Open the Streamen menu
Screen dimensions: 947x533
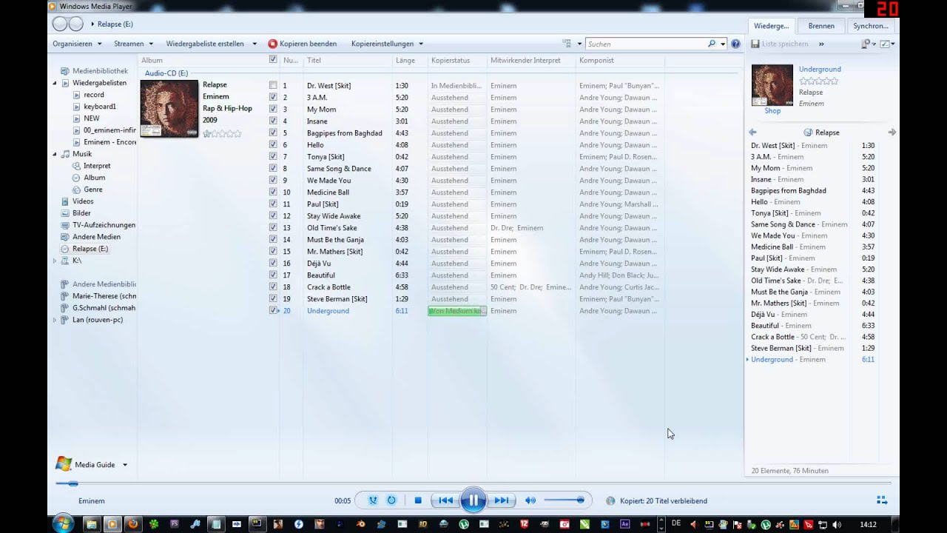pos(133,44)
